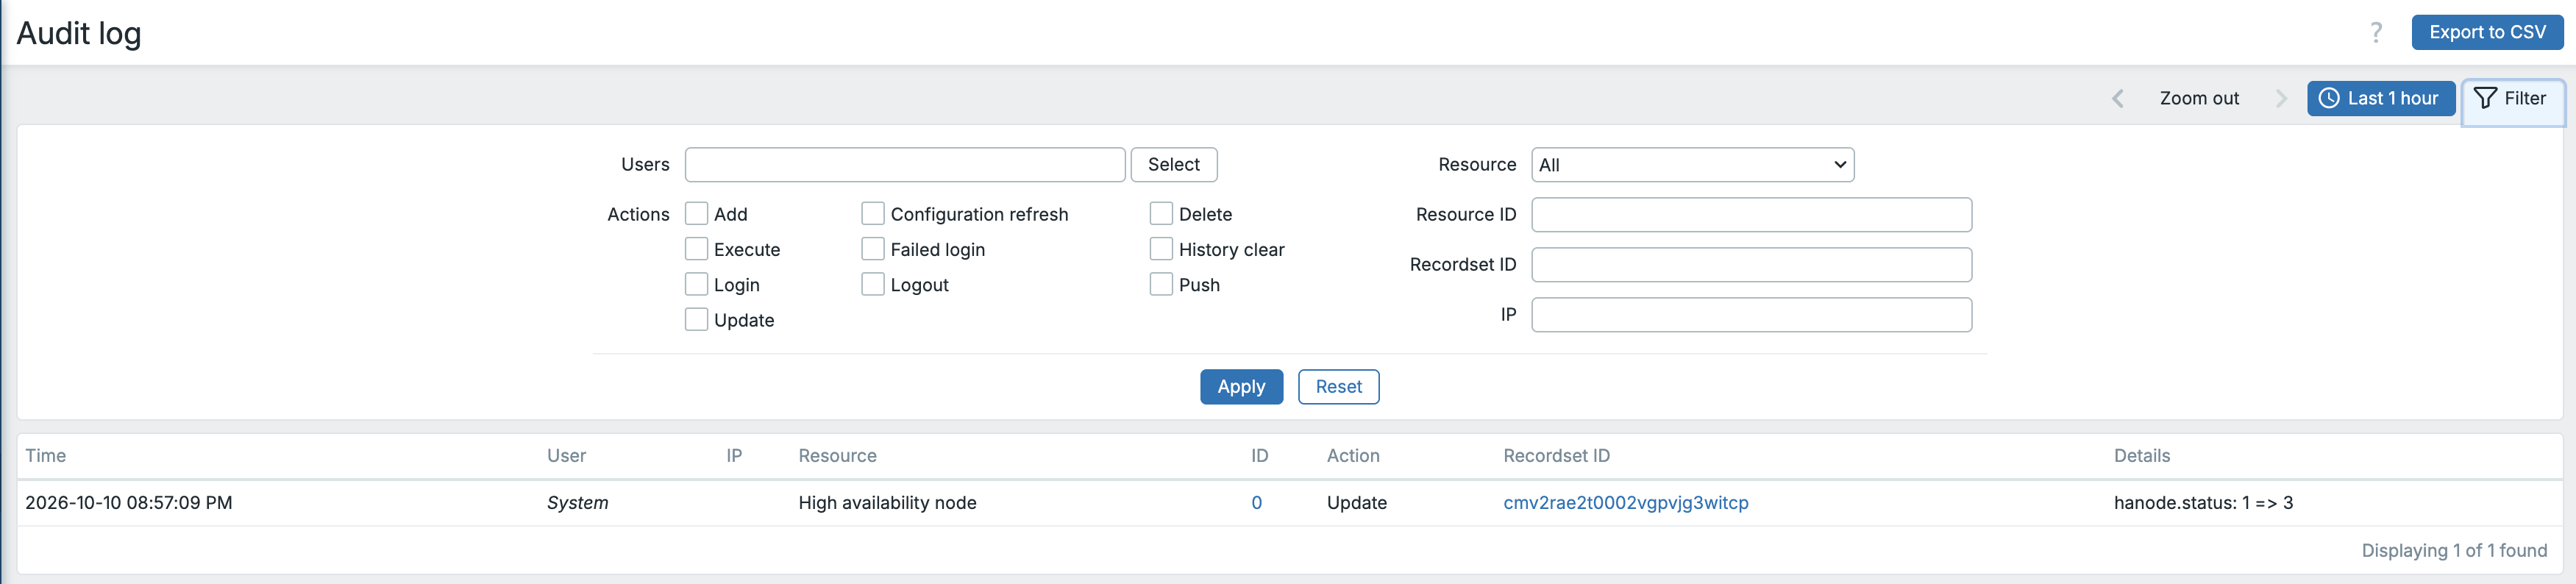
Task: Click the previous time period arrow
Action: 2117,98
